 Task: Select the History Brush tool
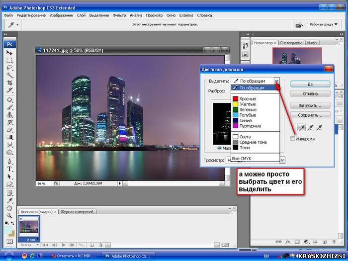pyautogui.click(x=9, y=122)
